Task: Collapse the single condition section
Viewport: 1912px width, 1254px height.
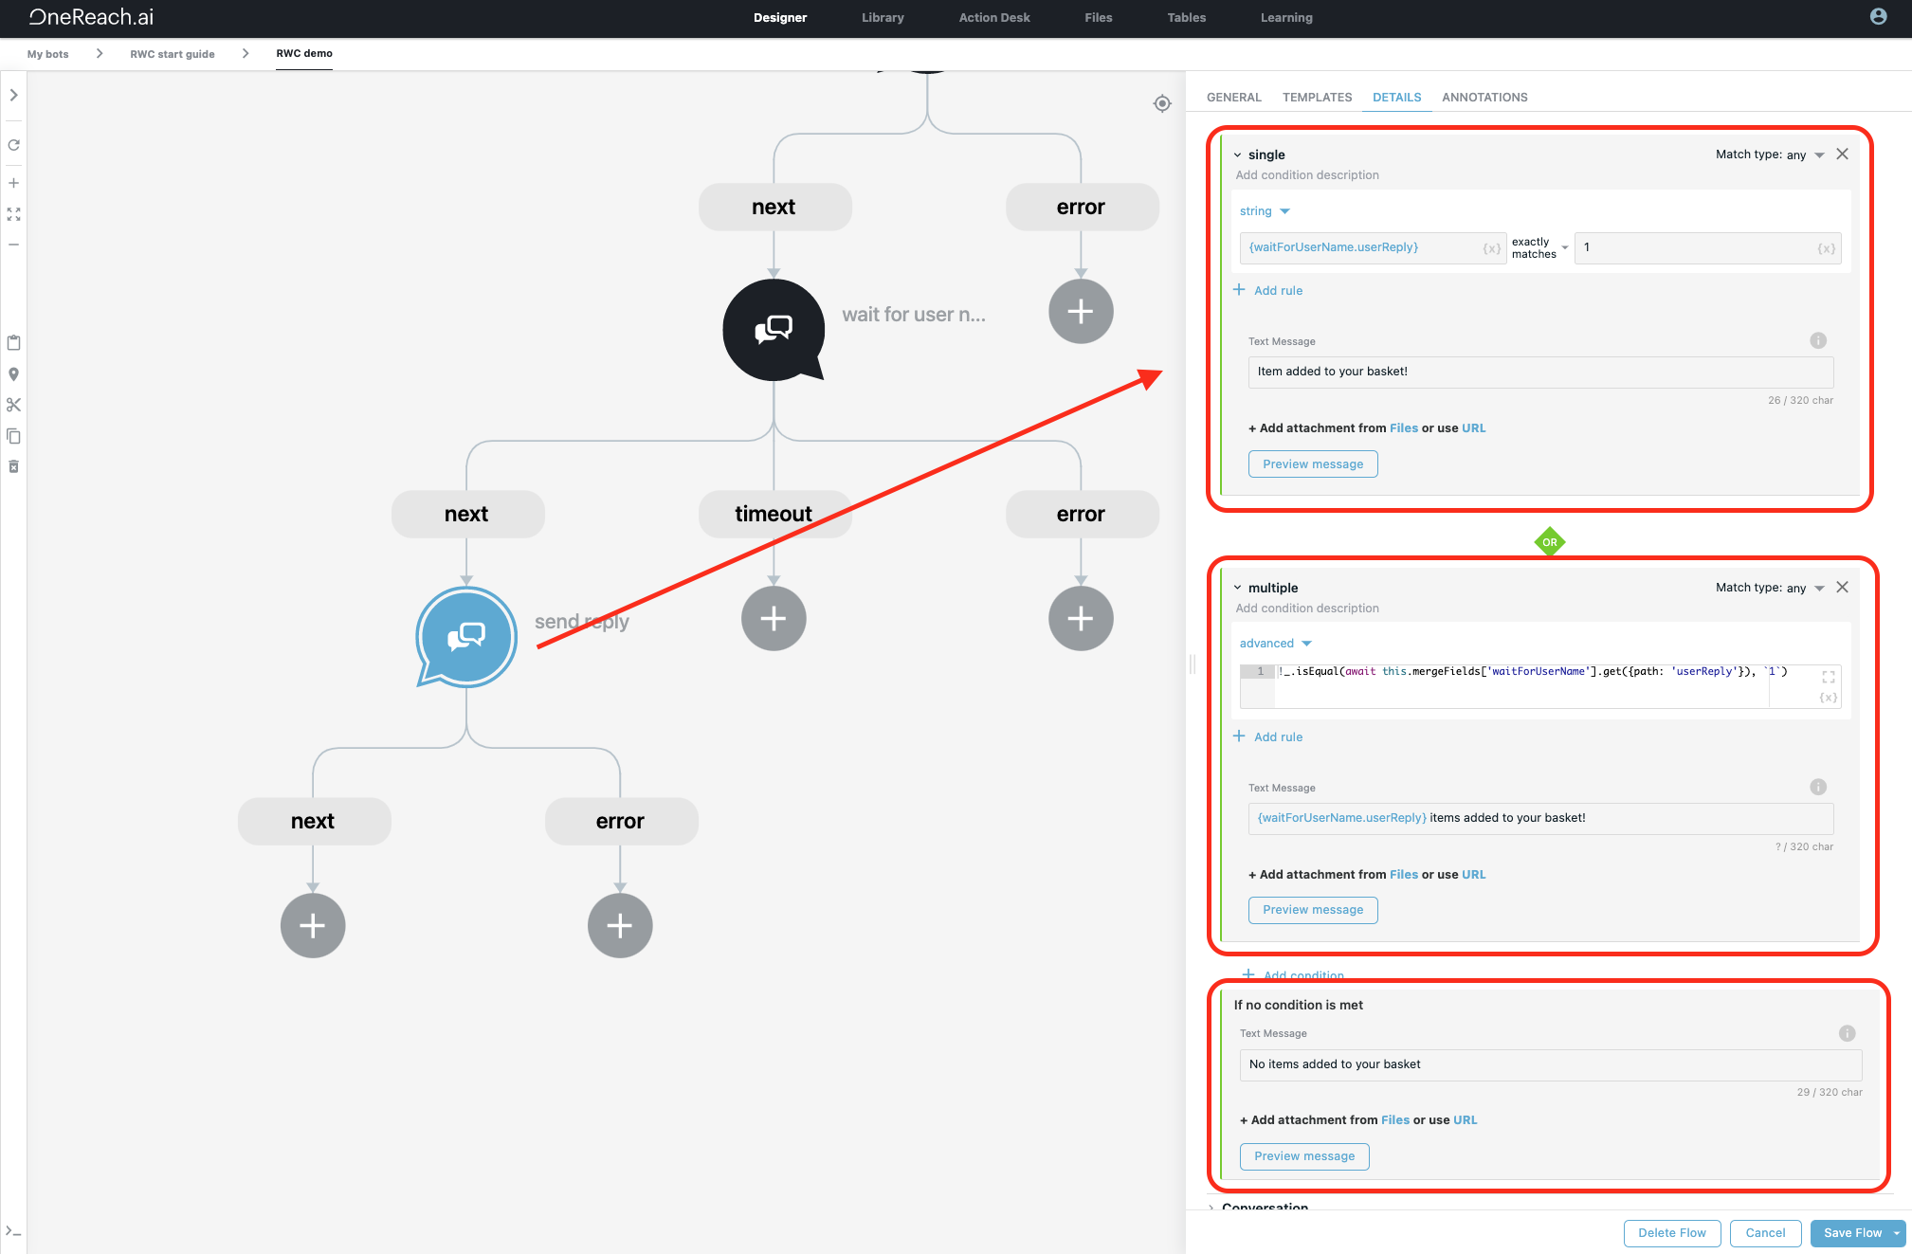Action: coord(1237,154)
